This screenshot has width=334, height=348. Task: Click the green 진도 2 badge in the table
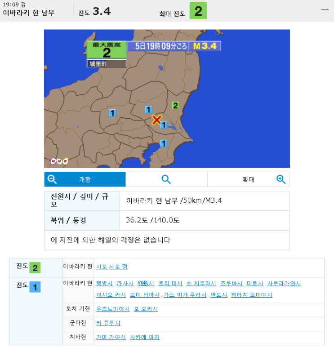point(35,268)
